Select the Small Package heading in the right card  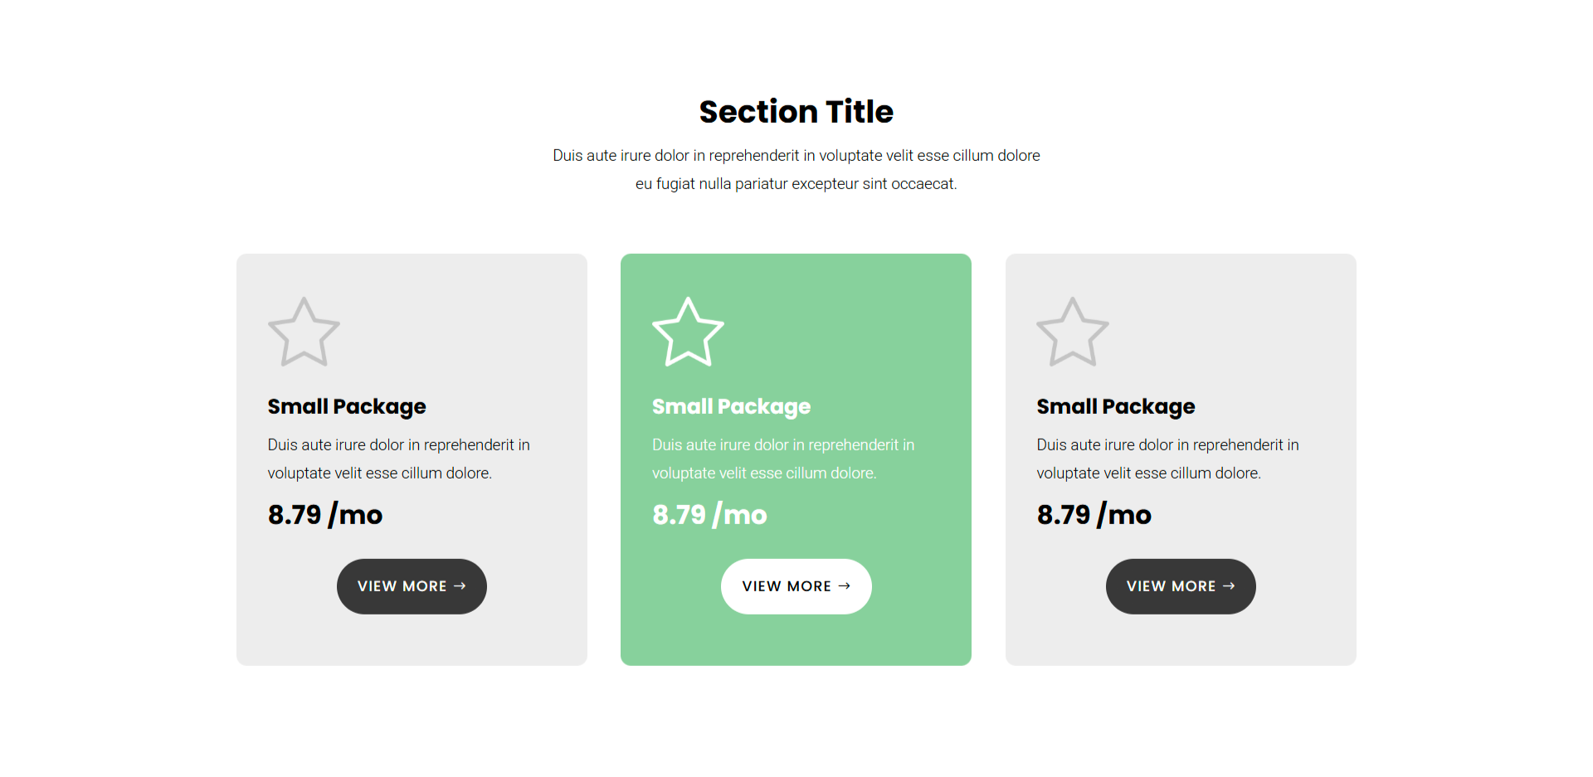coord(1116,406)
